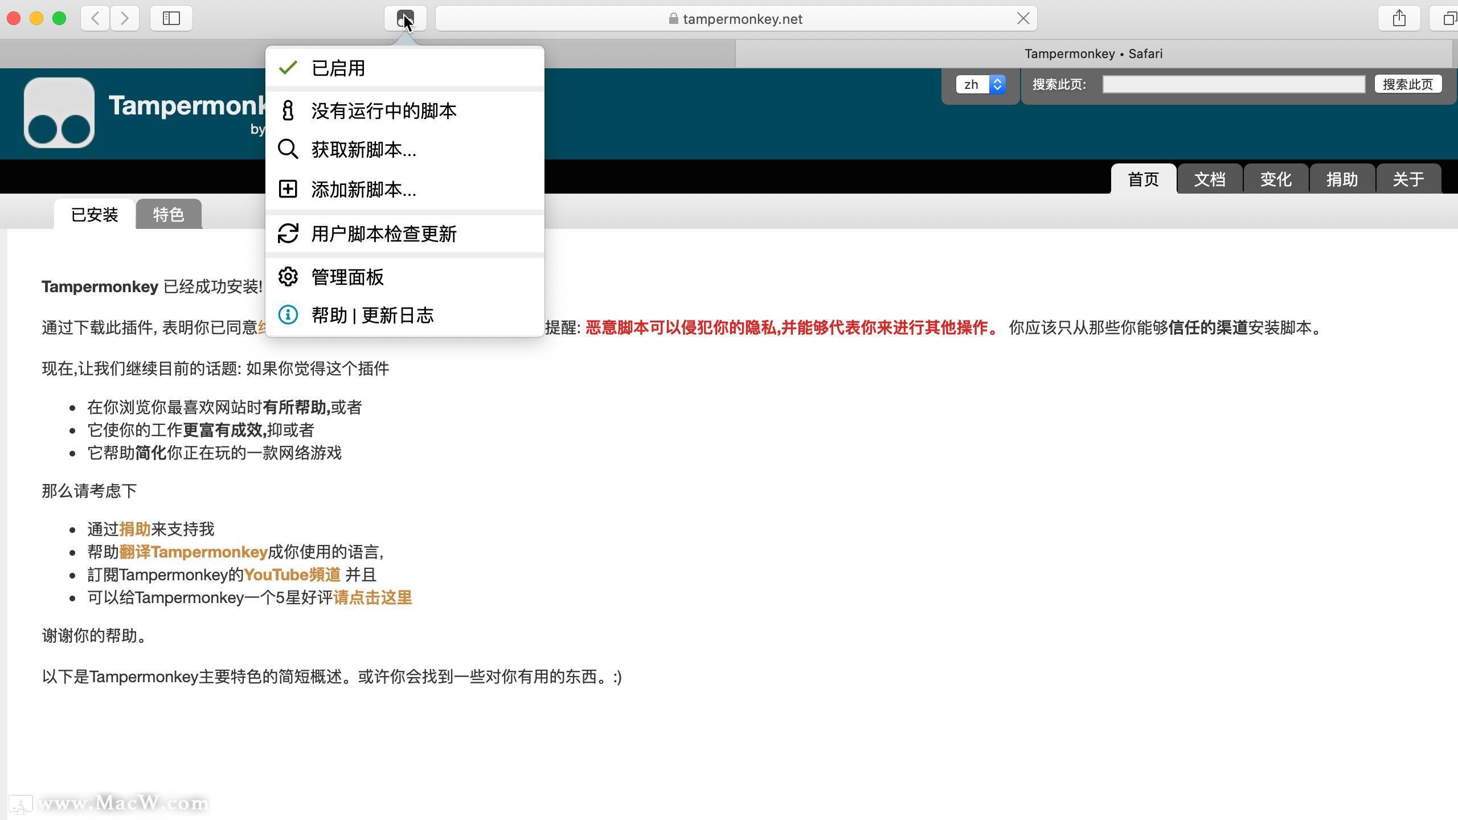Open the Safari share menu
The image size is (1458, 820).
pyautogui.click(x=1399, y=19)
